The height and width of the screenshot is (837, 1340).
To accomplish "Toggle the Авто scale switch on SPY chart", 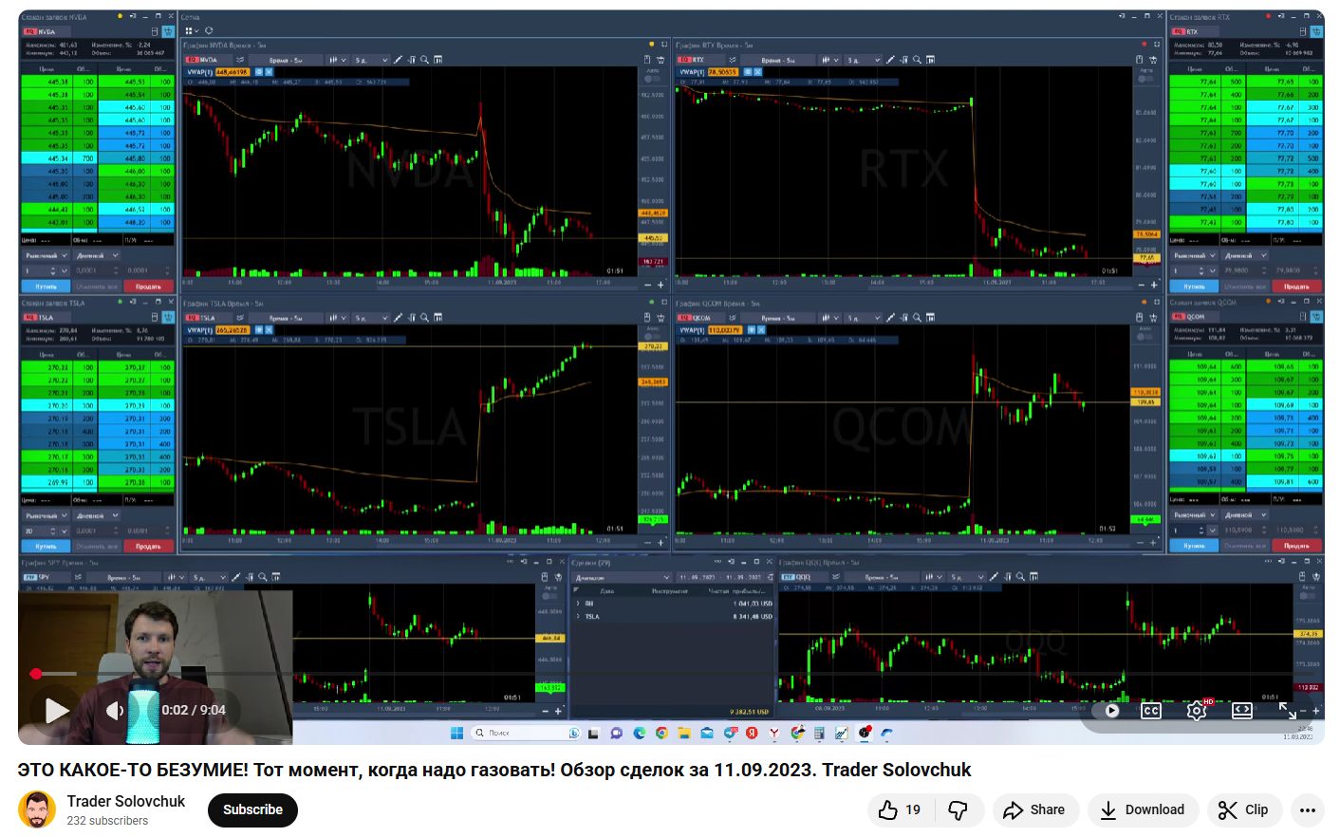I will click(x=550, y=595).
